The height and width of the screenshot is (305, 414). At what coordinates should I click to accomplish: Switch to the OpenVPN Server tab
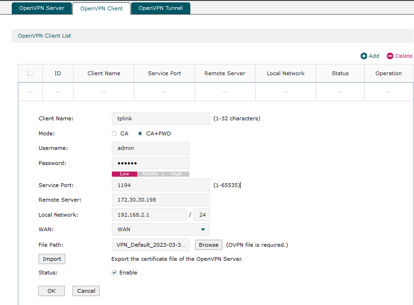pos(42,8)
